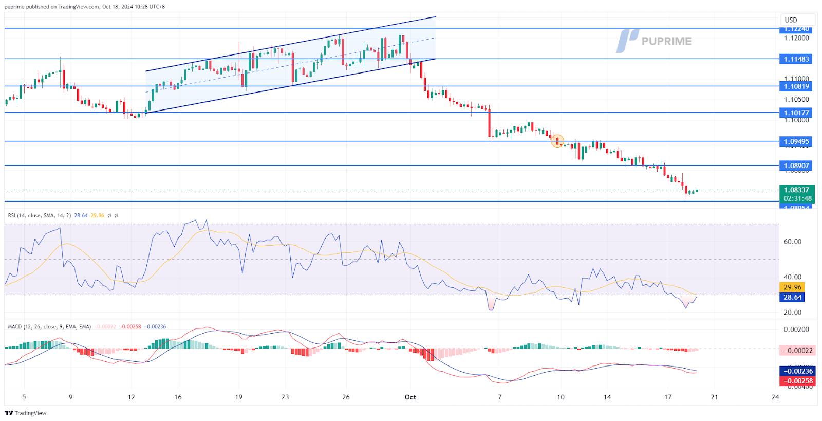Screen dimensions: 822x421
Task: Click the blue MACD value -0.00236 in legend
Action: coord(155,326)
